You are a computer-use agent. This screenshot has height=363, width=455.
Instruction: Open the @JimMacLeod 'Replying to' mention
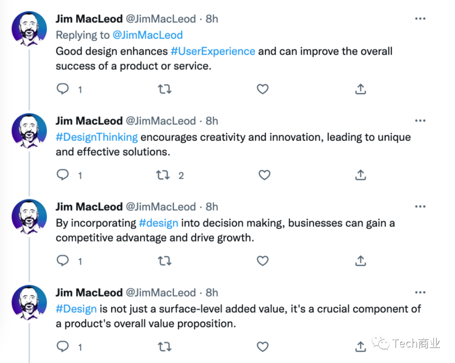148,35
